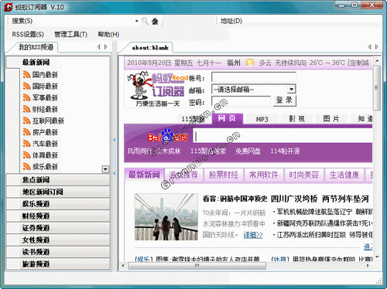Viewport: 387px width, 289px height.
Task: Click the RSS icon next to 国内最新
Action: coord(27,75)
